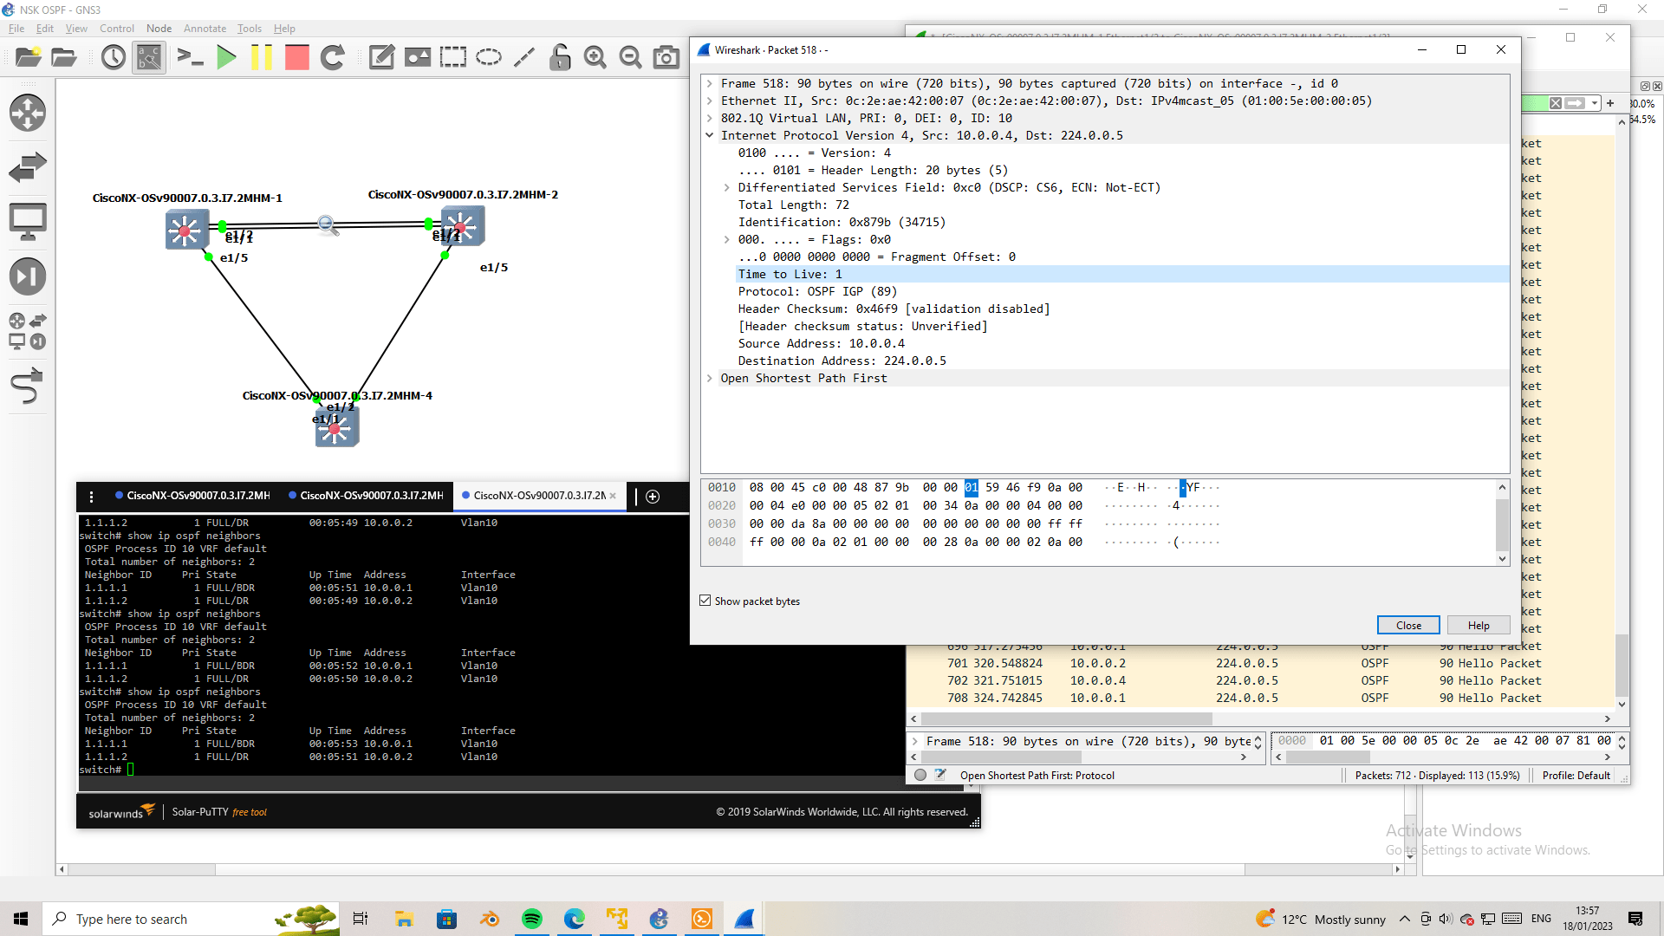The height and width of the screenshot is (936, 1664).
Task: Start all nodes with the green play icon
Action: 226,57
